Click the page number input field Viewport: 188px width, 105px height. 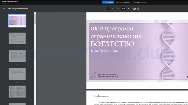click(x=109, y=9)
